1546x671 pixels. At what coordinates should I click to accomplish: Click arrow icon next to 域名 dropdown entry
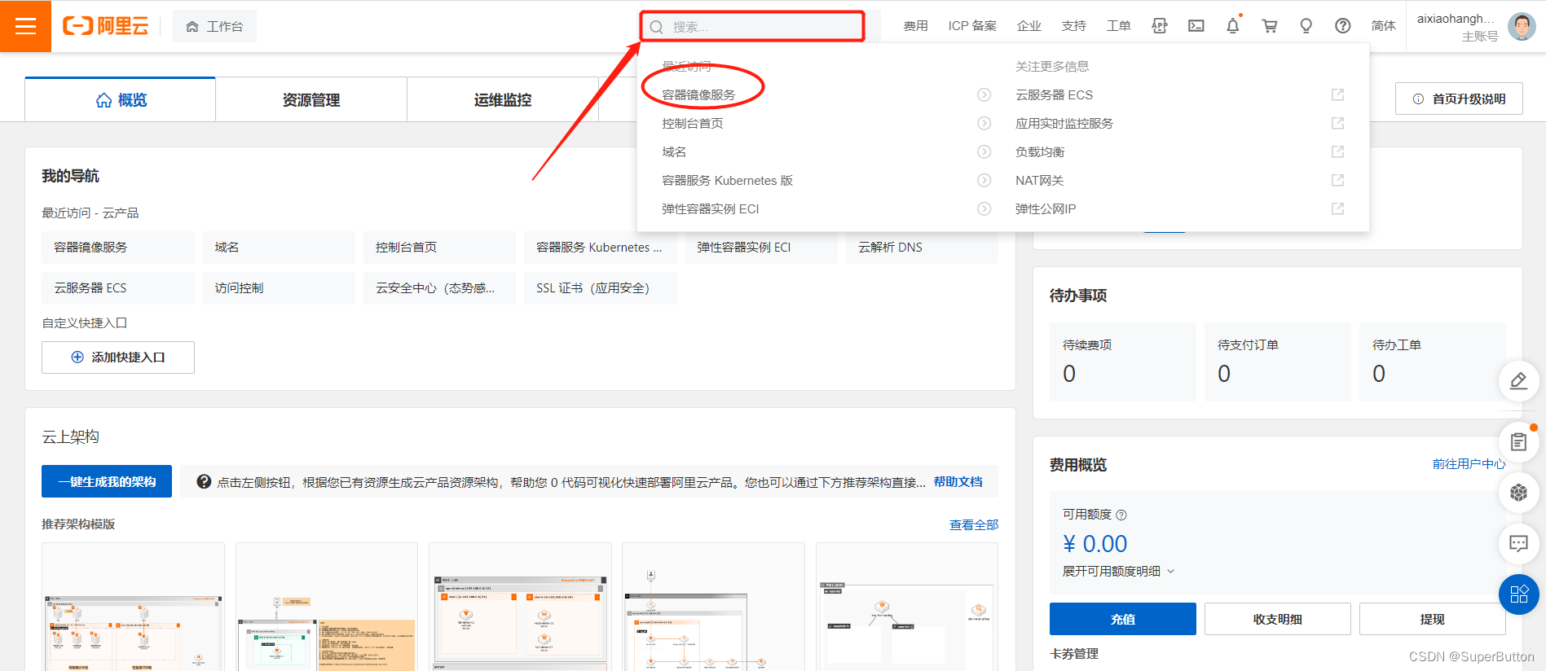[x=984, y=152]
